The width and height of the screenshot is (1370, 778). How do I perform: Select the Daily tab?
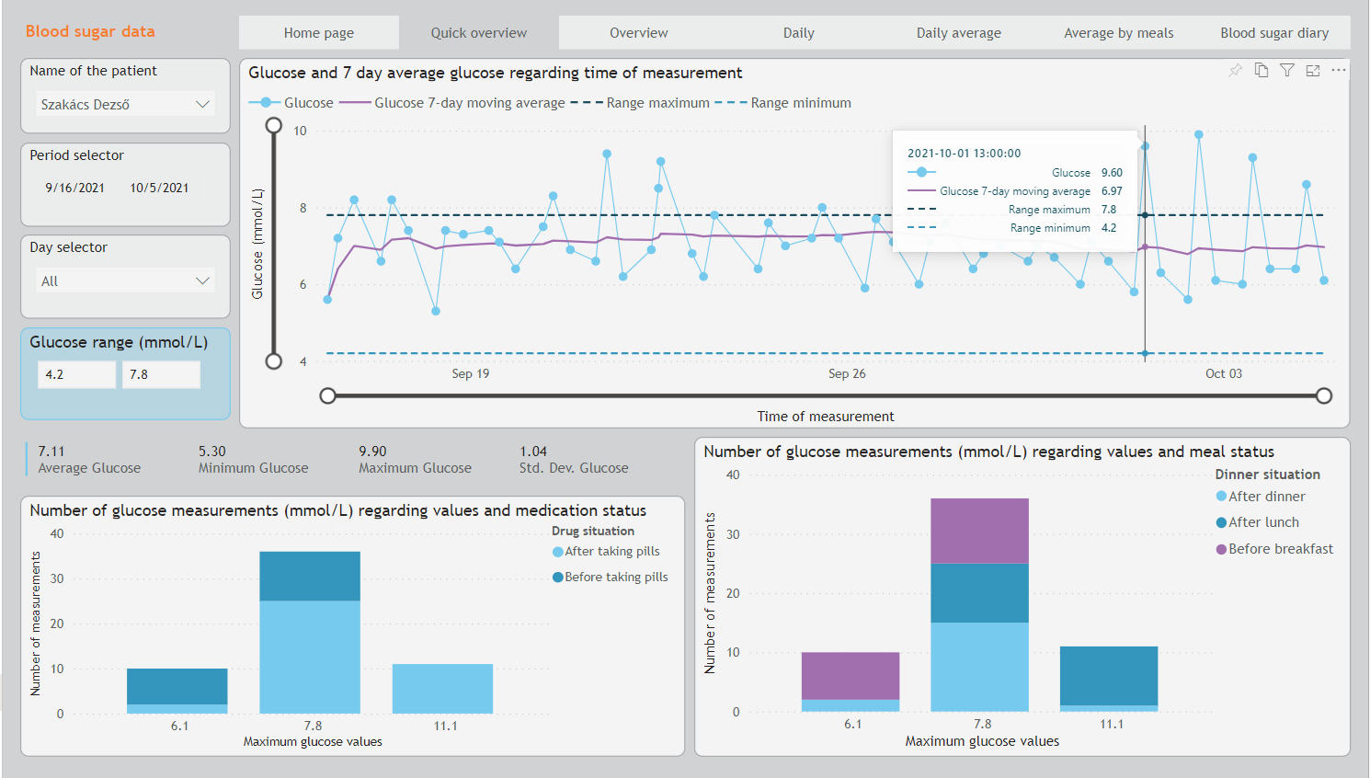click(799, 33)
